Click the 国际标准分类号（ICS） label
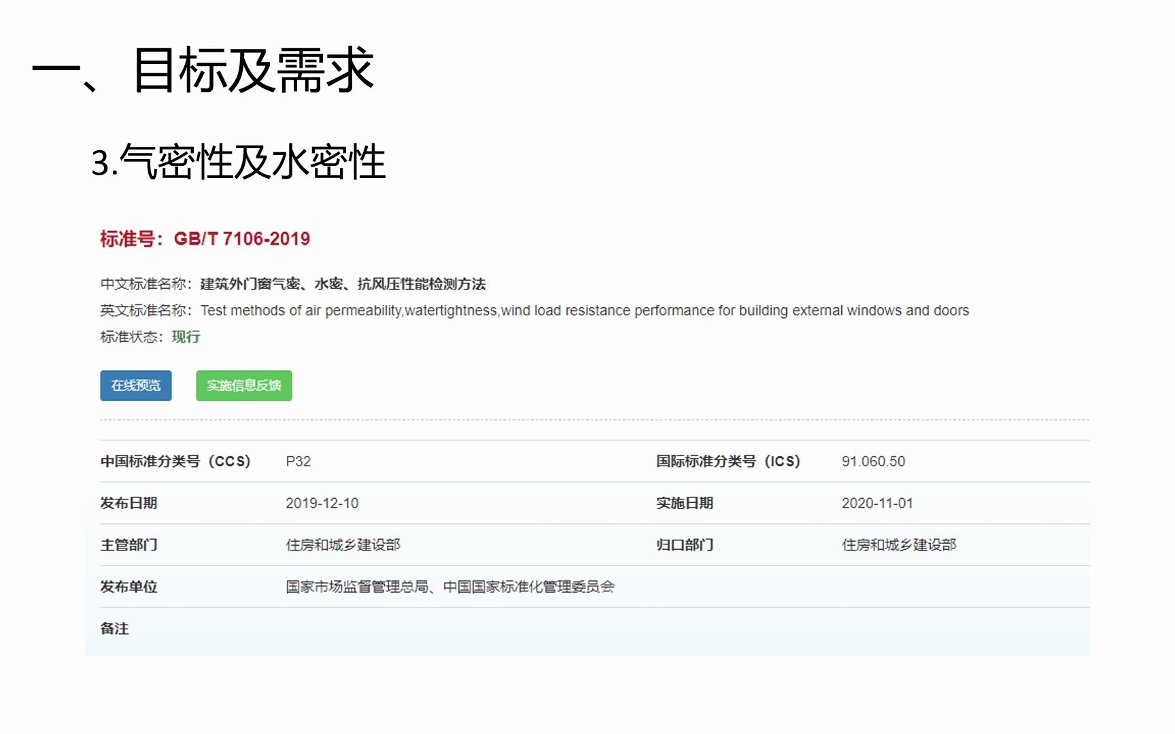This screenshot has height=734, width=1175. pos(728,461)
